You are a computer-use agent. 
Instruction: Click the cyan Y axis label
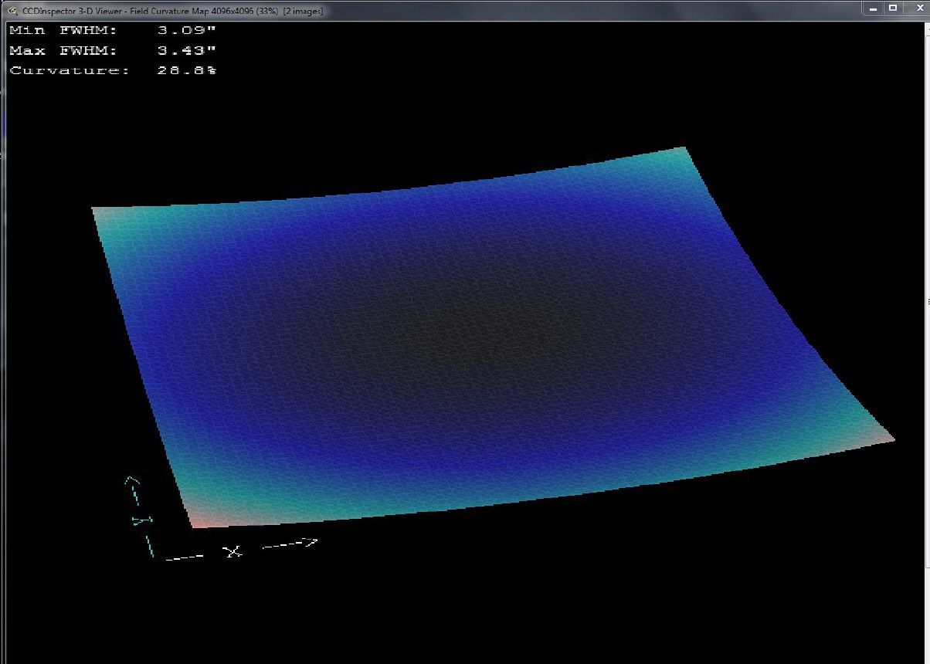(140, 520)
